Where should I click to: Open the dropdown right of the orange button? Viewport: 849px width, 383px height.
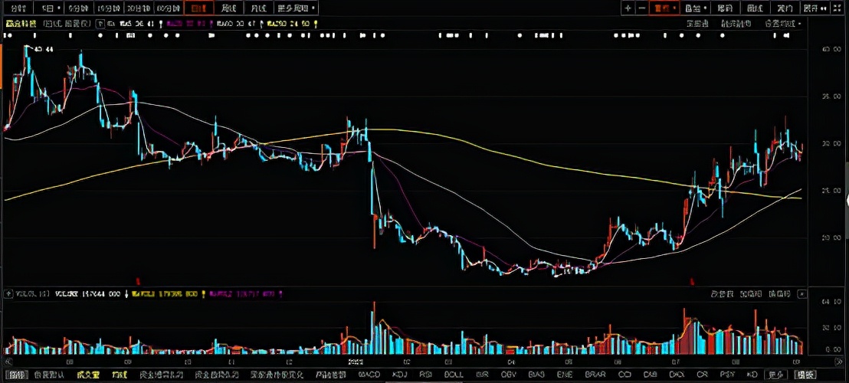click(695, 8)
